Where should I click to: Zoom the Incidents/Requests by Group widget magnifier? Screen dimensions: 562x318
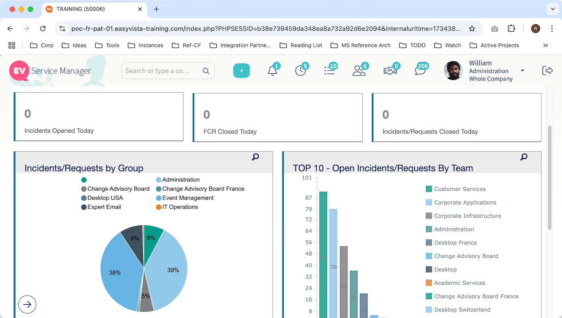(255, 157)
